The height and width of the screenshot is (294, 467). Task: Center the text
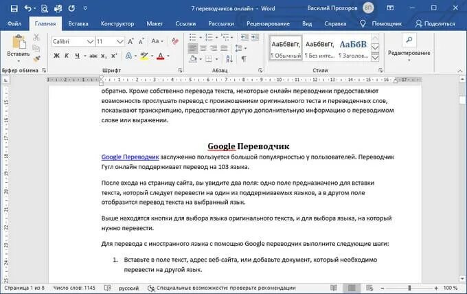[x=203, y=48]
